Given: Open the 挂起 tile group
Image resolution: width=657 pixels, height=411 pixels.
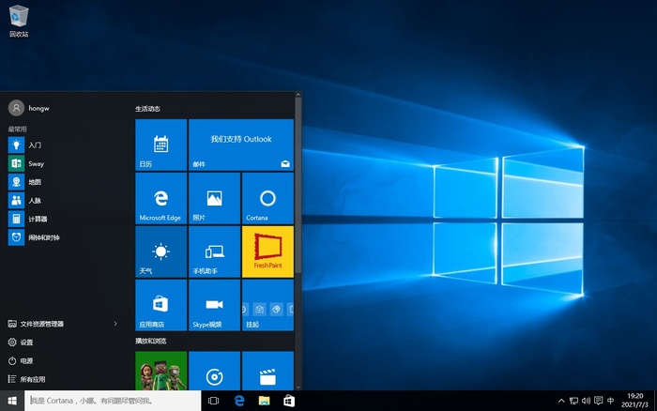Looking at the screenshot, I should coord(267,305).
